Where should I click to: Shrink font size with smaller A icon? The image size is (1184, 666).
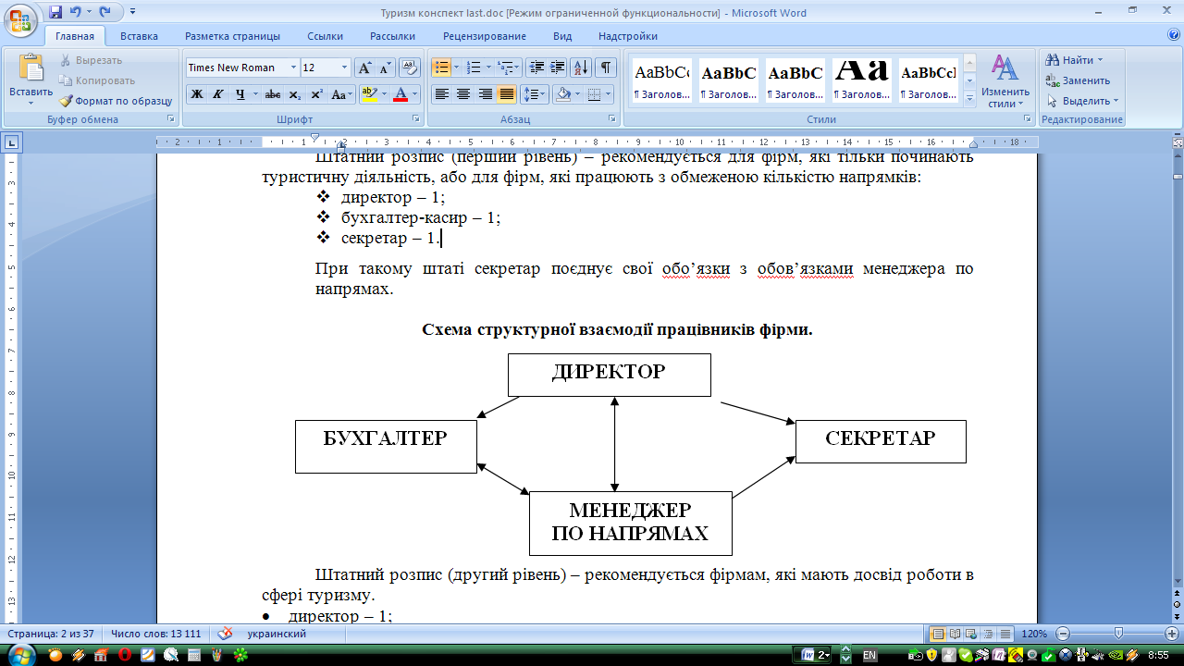385,68
